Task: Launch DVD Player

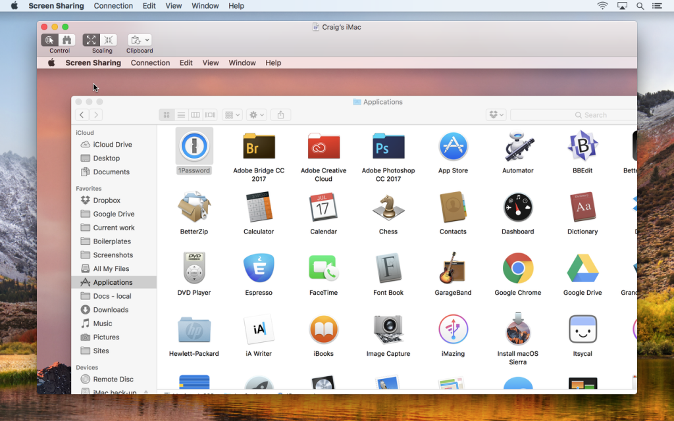Action: tap(194, 268)
